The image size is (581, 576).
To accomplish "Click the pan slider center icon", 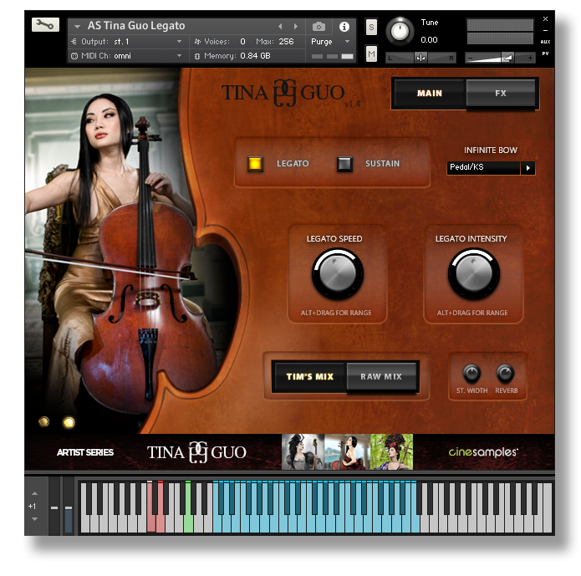I will [420, 58].
